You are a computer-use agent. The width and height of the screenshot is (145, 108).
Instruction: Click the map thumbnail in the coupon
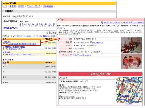tap(129, 90)
